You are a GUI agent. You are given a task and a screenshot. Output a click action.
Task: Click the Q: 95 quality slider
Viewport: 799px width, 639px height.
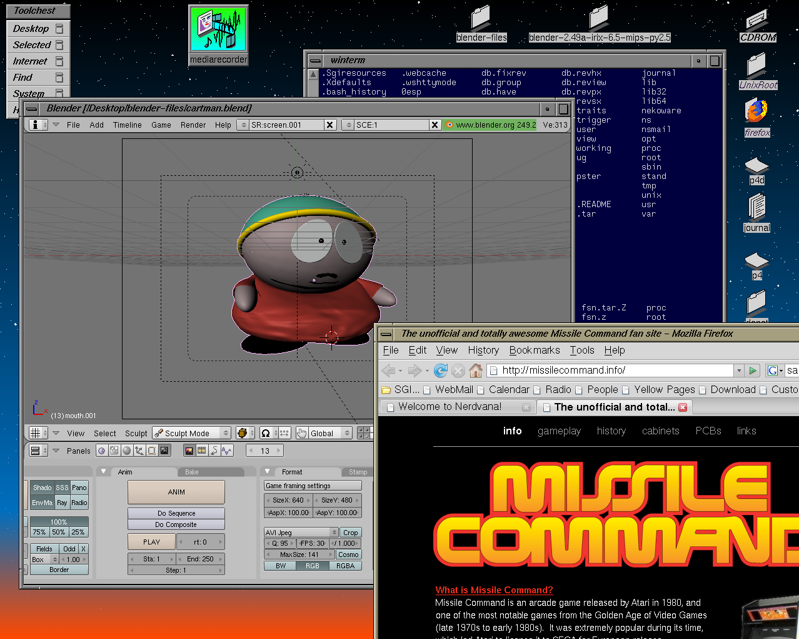(x=279, y=543)
